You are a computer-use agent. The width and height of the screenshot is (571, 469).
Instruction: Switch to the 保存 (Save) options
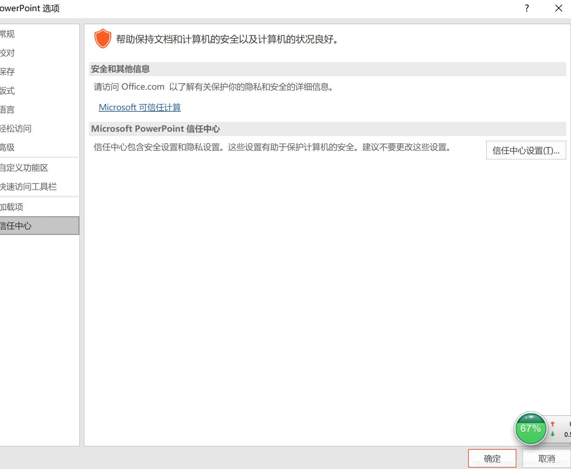(x=39, y=72)
